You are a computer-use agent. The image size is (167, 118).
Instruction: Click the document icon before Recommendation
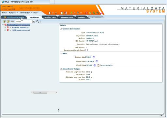tap(99, 65)
